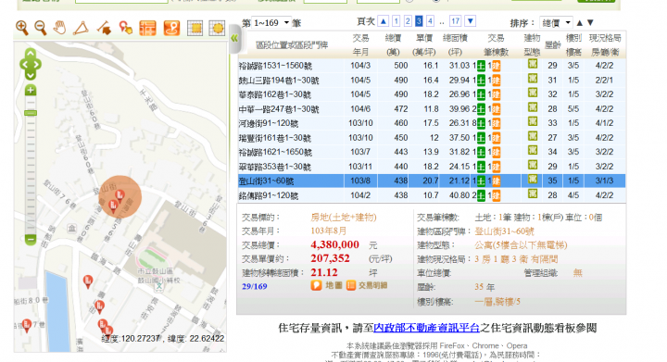Click the 單價(萬/坪) column header

(x=424, y=45)
